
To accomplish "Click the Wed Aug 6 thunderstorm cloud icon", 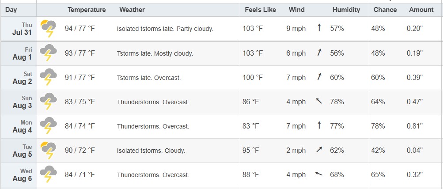I will pyautogui.click(x=48, y=174).
